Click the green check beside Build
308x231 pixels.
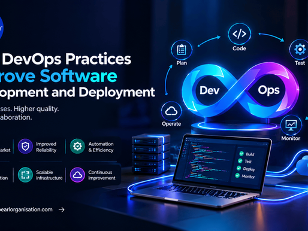[241, 153]
